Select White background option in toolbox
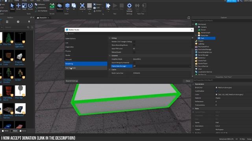This screenshot has width=252, height=141. [5, 131]
